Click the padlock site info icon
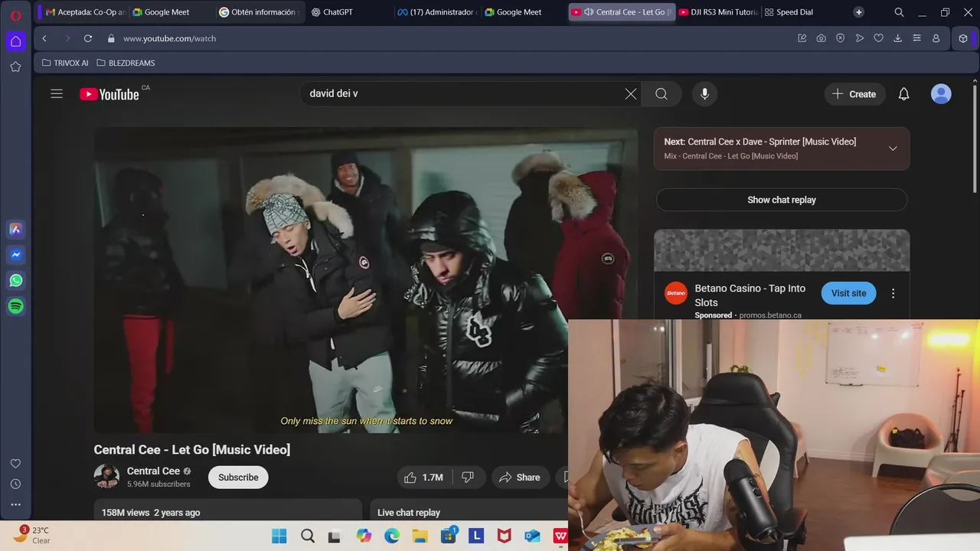This screenshot has height=551, width=980. (x=112, y=38)
